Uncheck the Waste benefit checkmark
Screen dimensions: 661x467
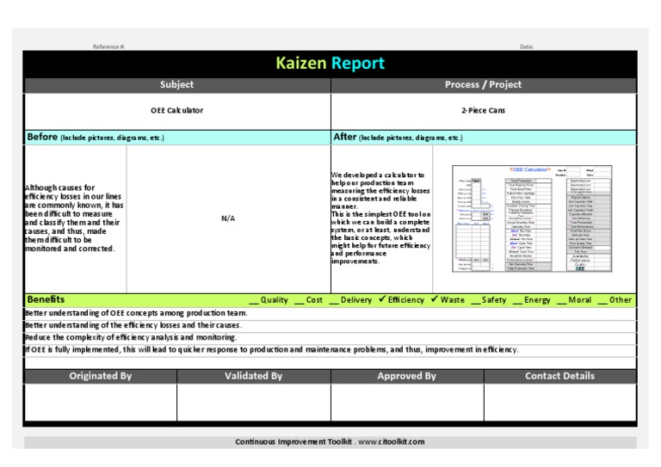(x=434, y=299)
